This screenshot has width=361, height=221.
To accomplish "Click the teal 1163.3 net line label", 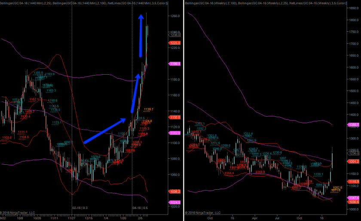I will point(51,91).
